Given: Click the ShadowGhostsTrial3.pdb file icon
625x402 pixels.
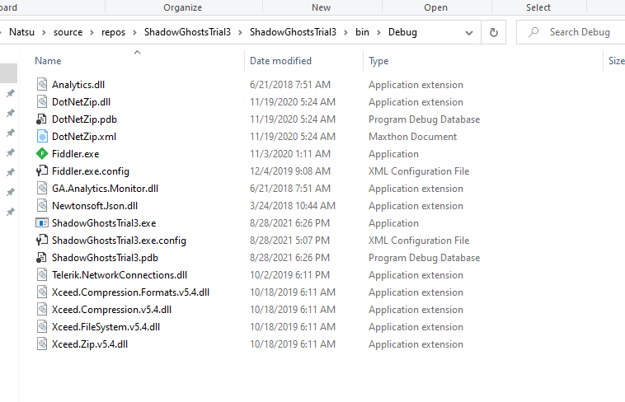Looking at the screenshot, I should [x=43, y=258].
